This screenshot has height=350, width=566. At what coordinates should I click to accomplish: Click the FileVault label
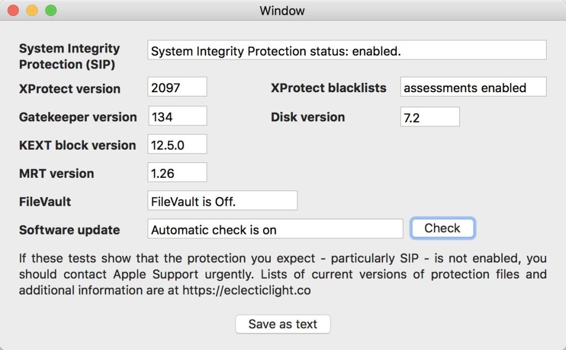point(45,201)
